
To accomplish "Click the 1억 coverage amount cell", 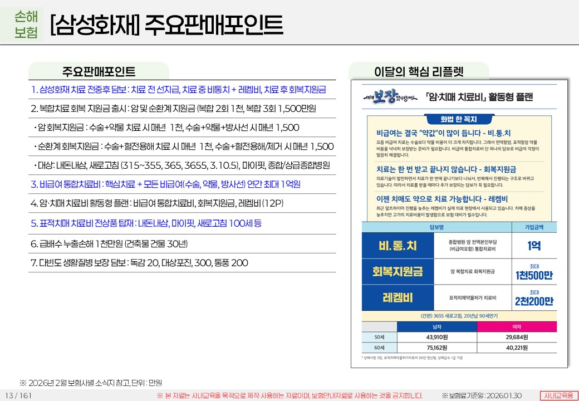I will (534, 246).
